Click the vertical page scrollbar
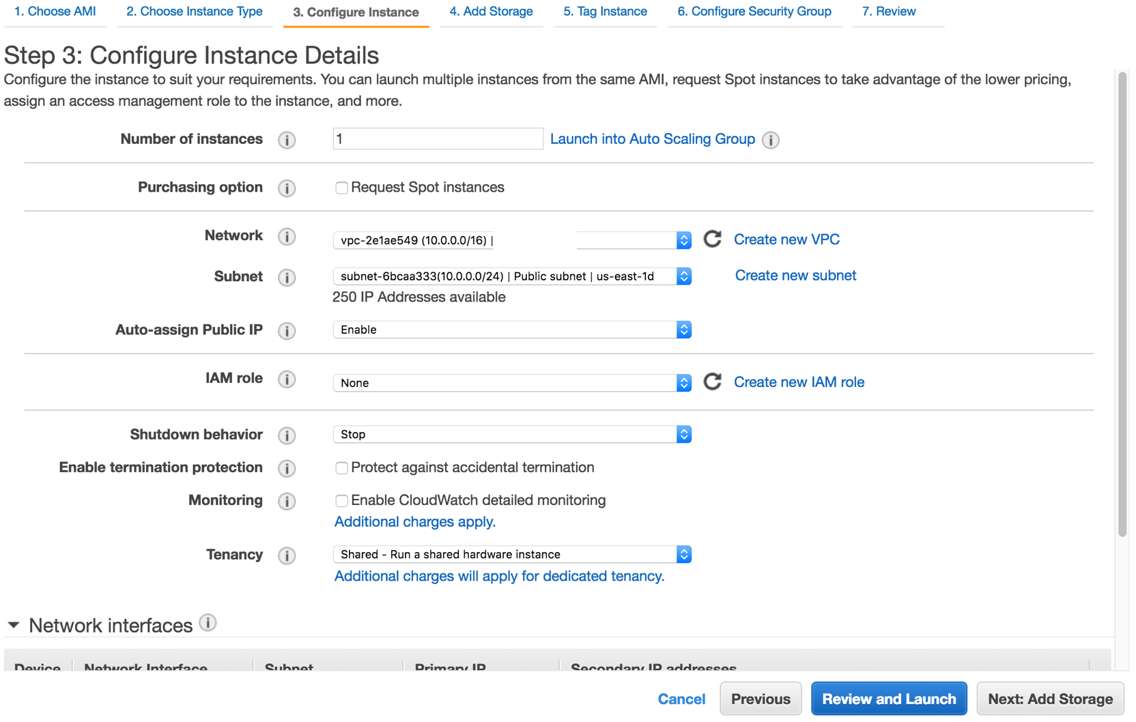 [1122, 304]
